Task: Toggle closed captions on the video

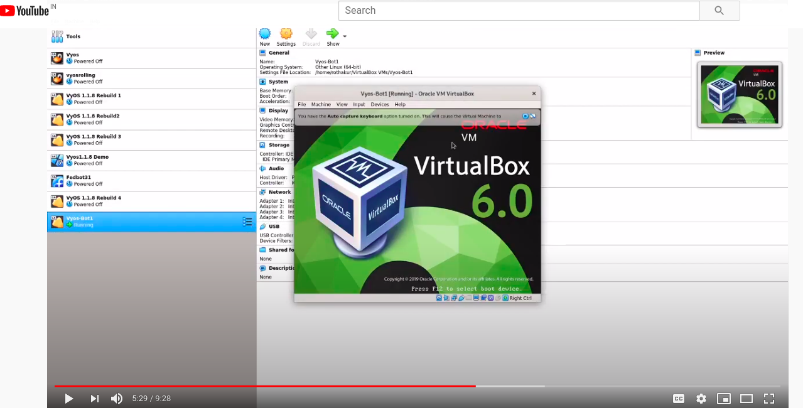Action: [678, 399]
